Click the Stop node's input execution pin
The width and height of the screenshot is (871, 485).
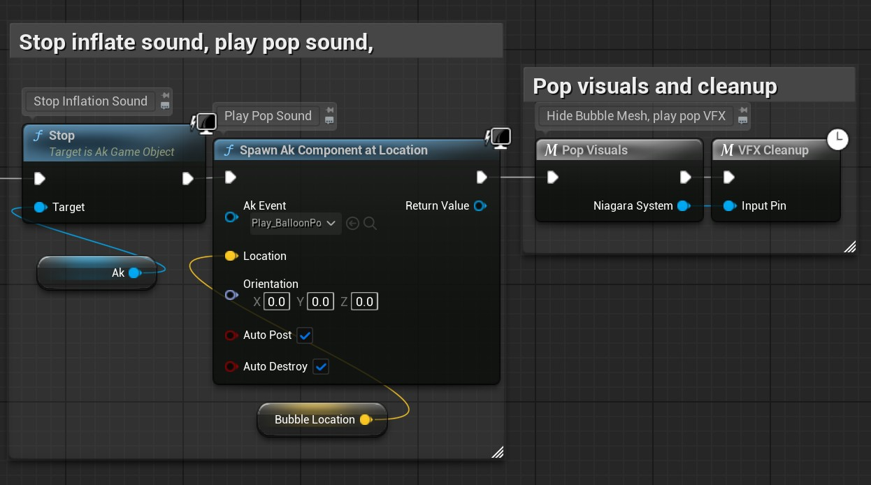(40, 179)
